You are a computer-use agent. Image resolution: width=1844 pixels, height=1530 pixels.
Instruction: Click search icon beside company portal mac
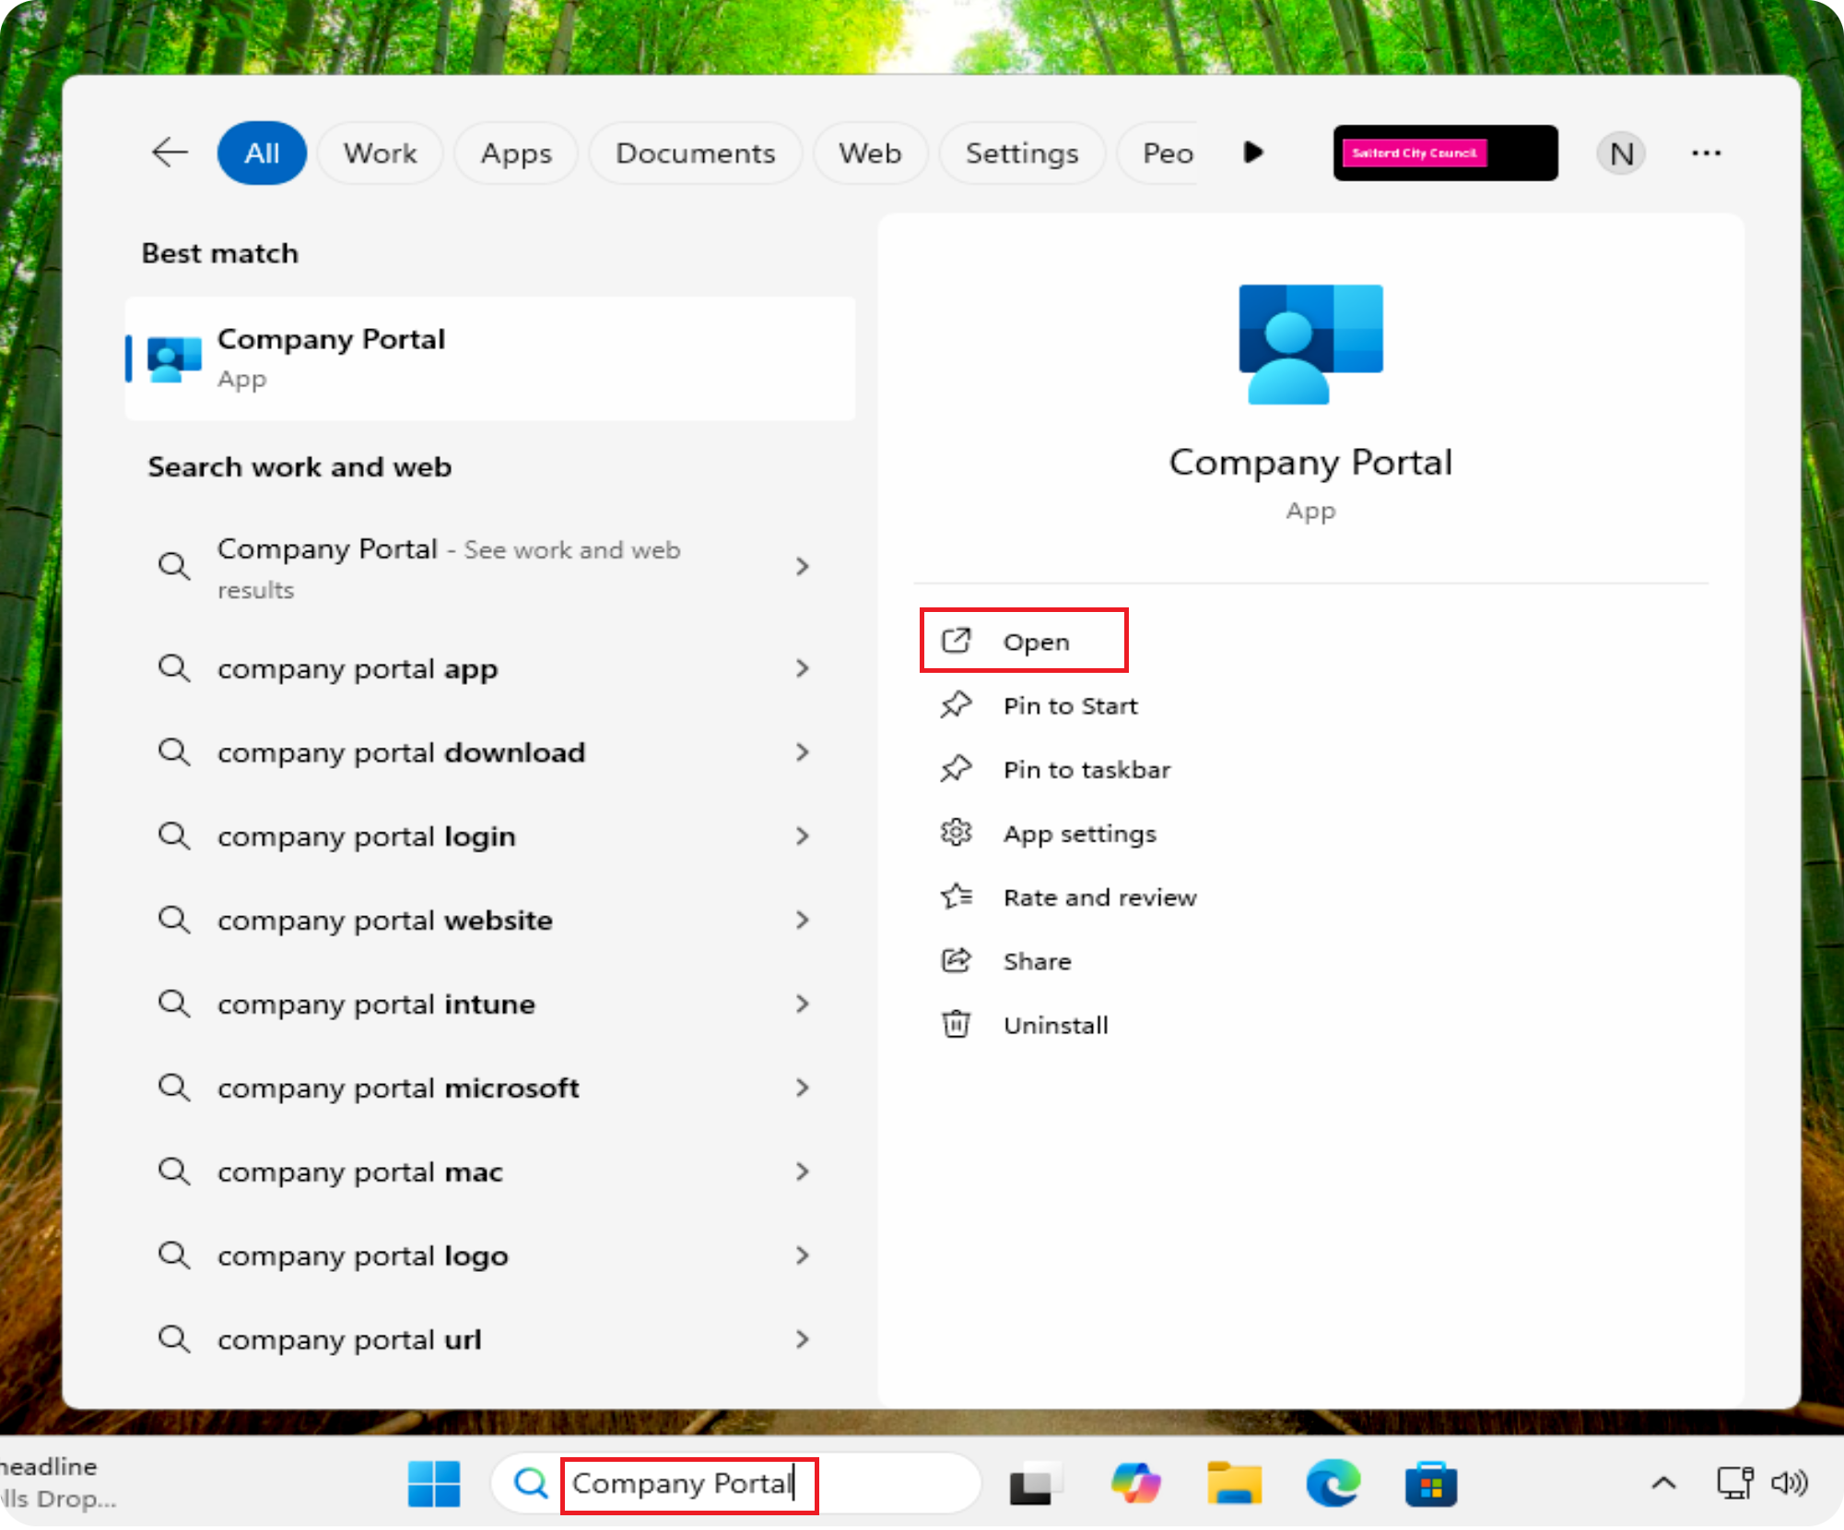tap(174, 1171)
